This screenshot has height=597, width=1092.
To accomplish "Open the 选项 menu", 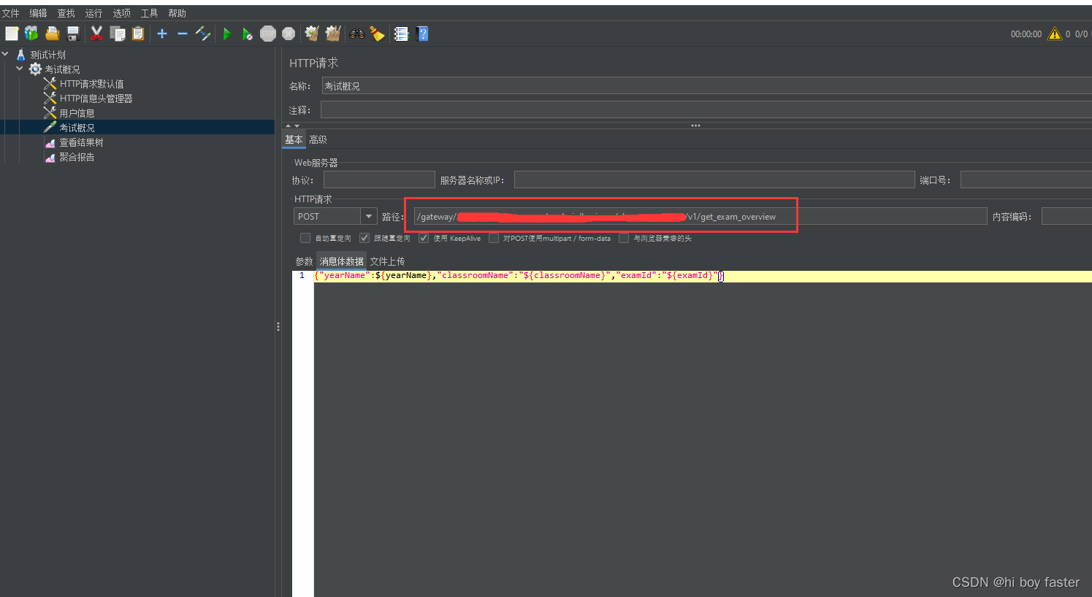I will pyautogui.click(x=121, y=13).
